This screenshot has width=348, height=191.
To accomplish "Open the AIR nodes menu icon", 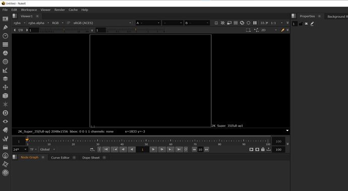I will 6,164.
